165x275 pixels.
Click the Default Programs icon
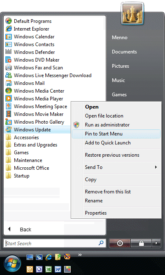click(x=9, y=21)
